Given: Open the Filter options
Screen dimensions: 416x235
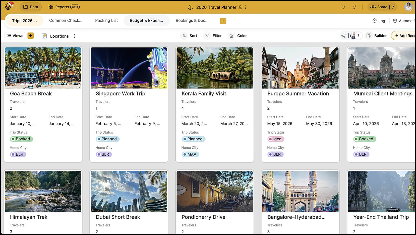Looking at the screenshot, I should [214, 36].
